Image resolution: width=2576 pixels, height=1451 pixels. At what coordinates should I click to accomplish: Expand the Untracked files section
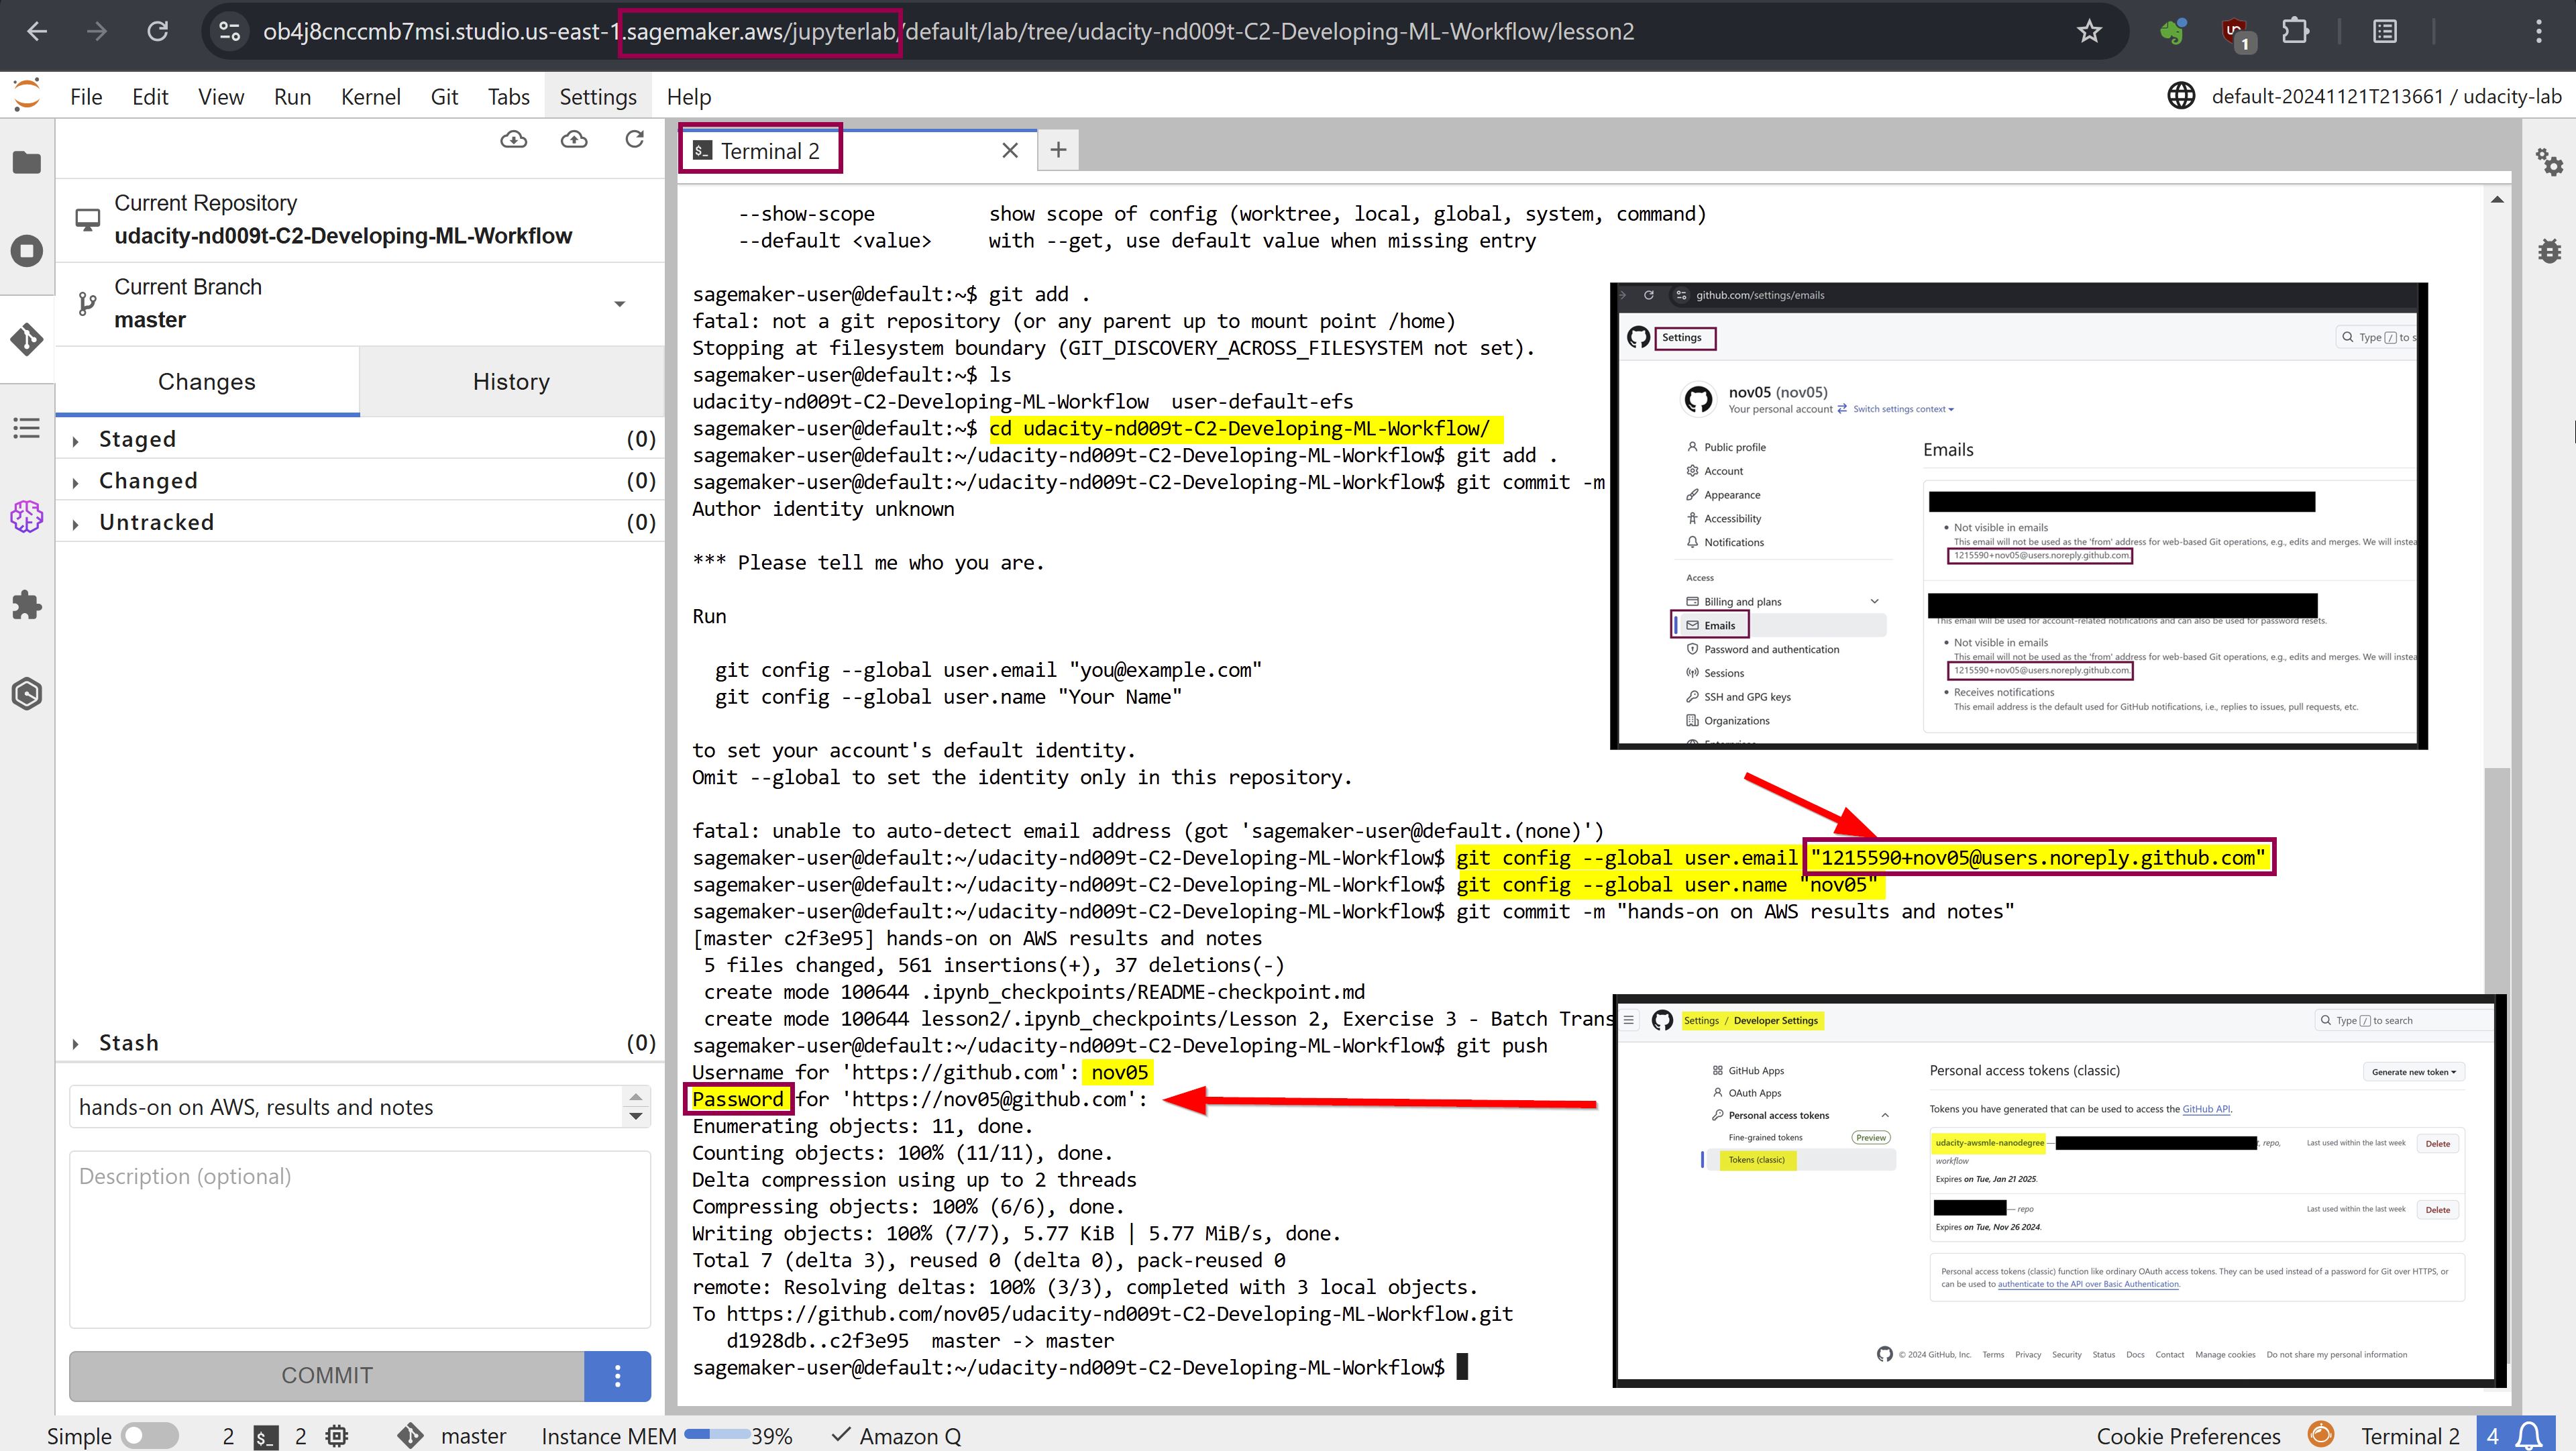[x=156, y=522]
